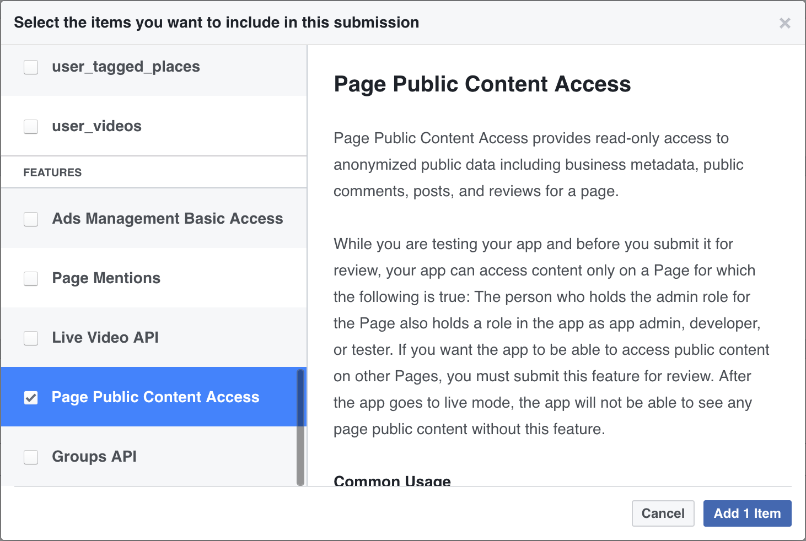Image resolution: width=806 pixels, height=541 pixels.
Task: Open the user_tagged_places list item
Action: tap(126, 67)
